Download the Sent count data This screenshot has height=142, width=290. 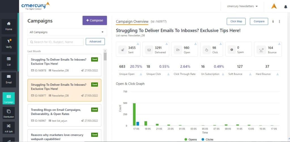click(x=138, y=44)
